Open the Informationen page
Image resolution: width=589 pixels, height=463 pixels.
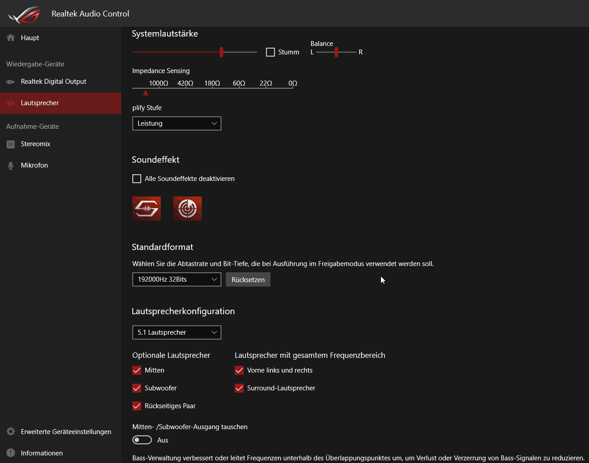61,453
